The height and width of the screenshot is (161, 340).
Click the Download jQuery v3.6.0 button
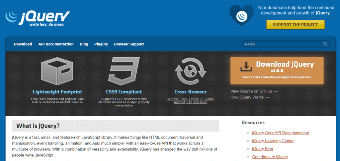277,71
